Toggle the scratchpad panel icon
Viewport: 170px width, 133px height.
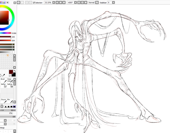7,2
